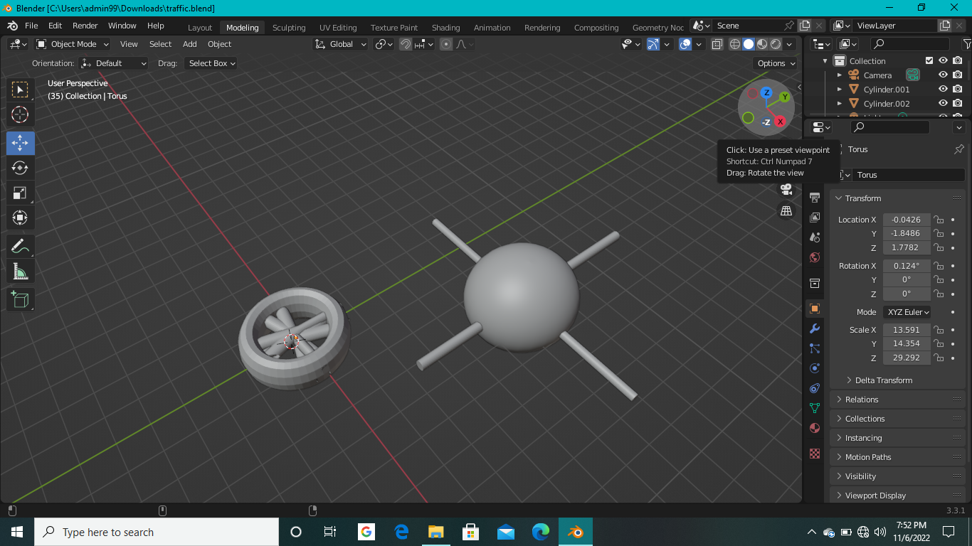Open the Select Box drag dropdown
The height and width of the screenshot is (546, 972).
click(211, 63)
